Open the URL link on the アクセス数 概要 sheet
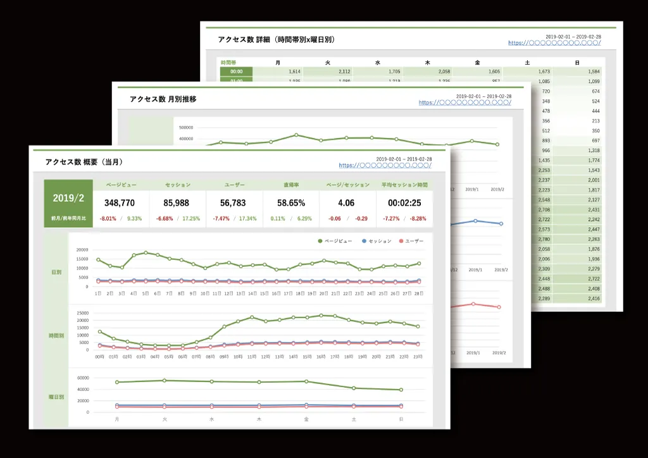This screenshot has height=458, width=648. (x=385, y=165)
